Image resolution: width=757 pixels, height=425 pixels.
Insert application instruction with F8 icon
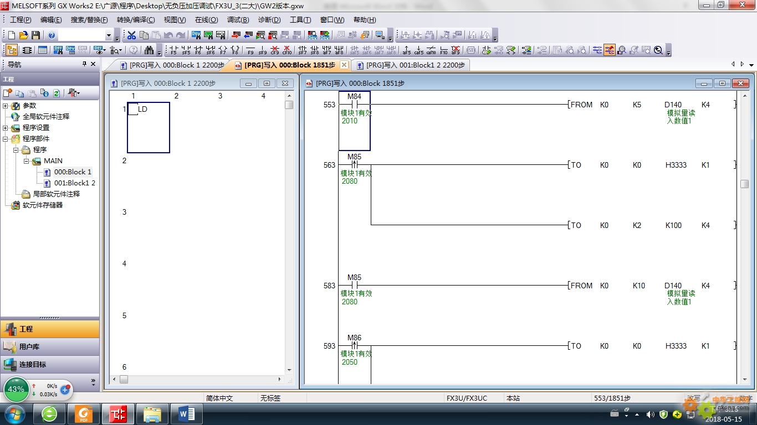[235, 50]
